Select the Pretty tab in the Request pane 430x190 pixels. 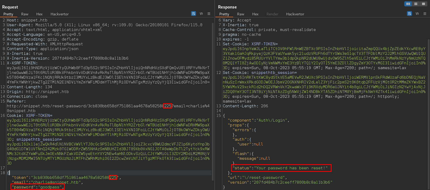(x=8, y=14)
